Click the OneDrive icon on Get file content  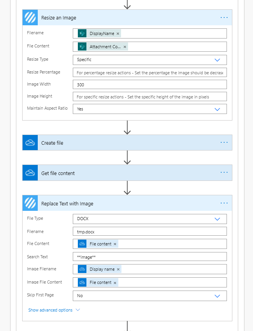click(30, 173)
